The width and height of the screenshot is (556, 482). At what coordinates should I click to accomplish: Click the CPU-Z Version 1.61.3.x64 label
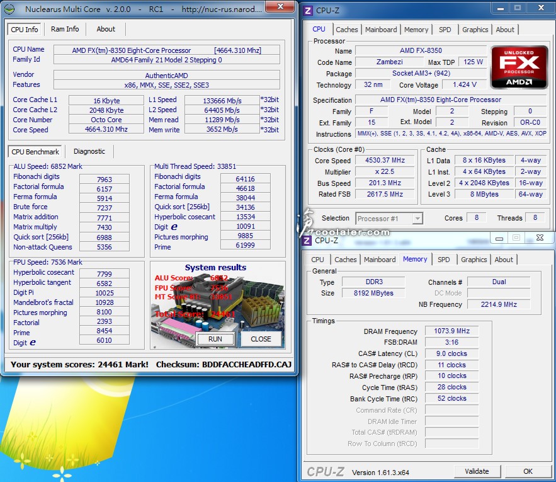coord(380,473)
